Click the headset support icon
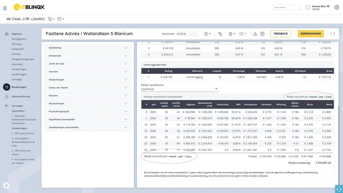343x193 pixels. pos(339,189)
